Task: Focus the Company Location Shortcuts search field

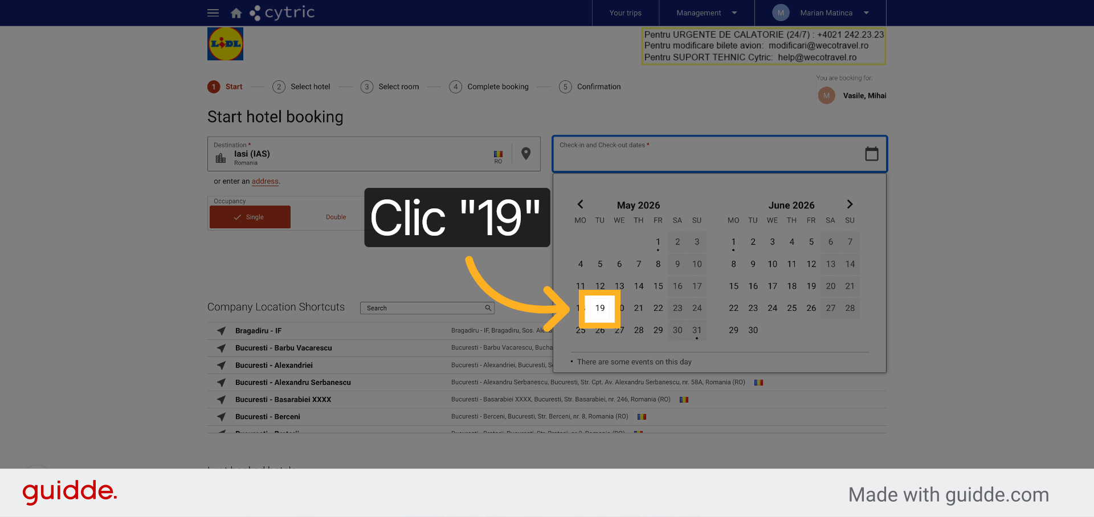Action: coord(427,308)
